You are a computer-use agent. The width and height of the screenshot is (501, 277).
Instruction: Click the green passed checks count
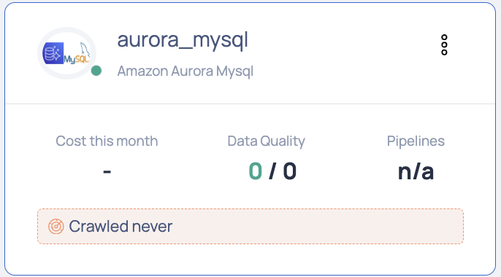[x=256, y=171]
